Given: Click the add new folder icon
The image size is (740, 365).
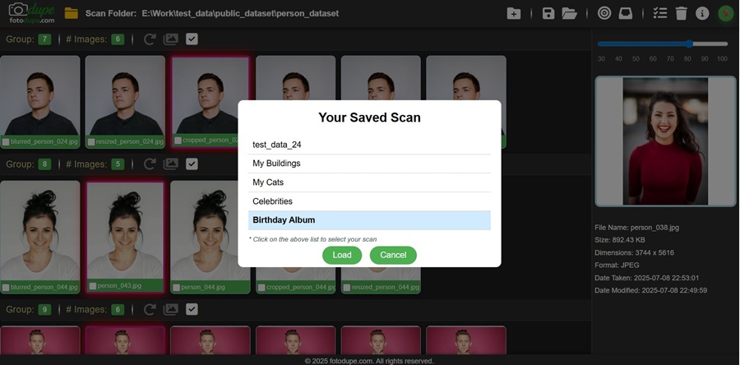Looking at the screenshot, I should coord(513,13).
